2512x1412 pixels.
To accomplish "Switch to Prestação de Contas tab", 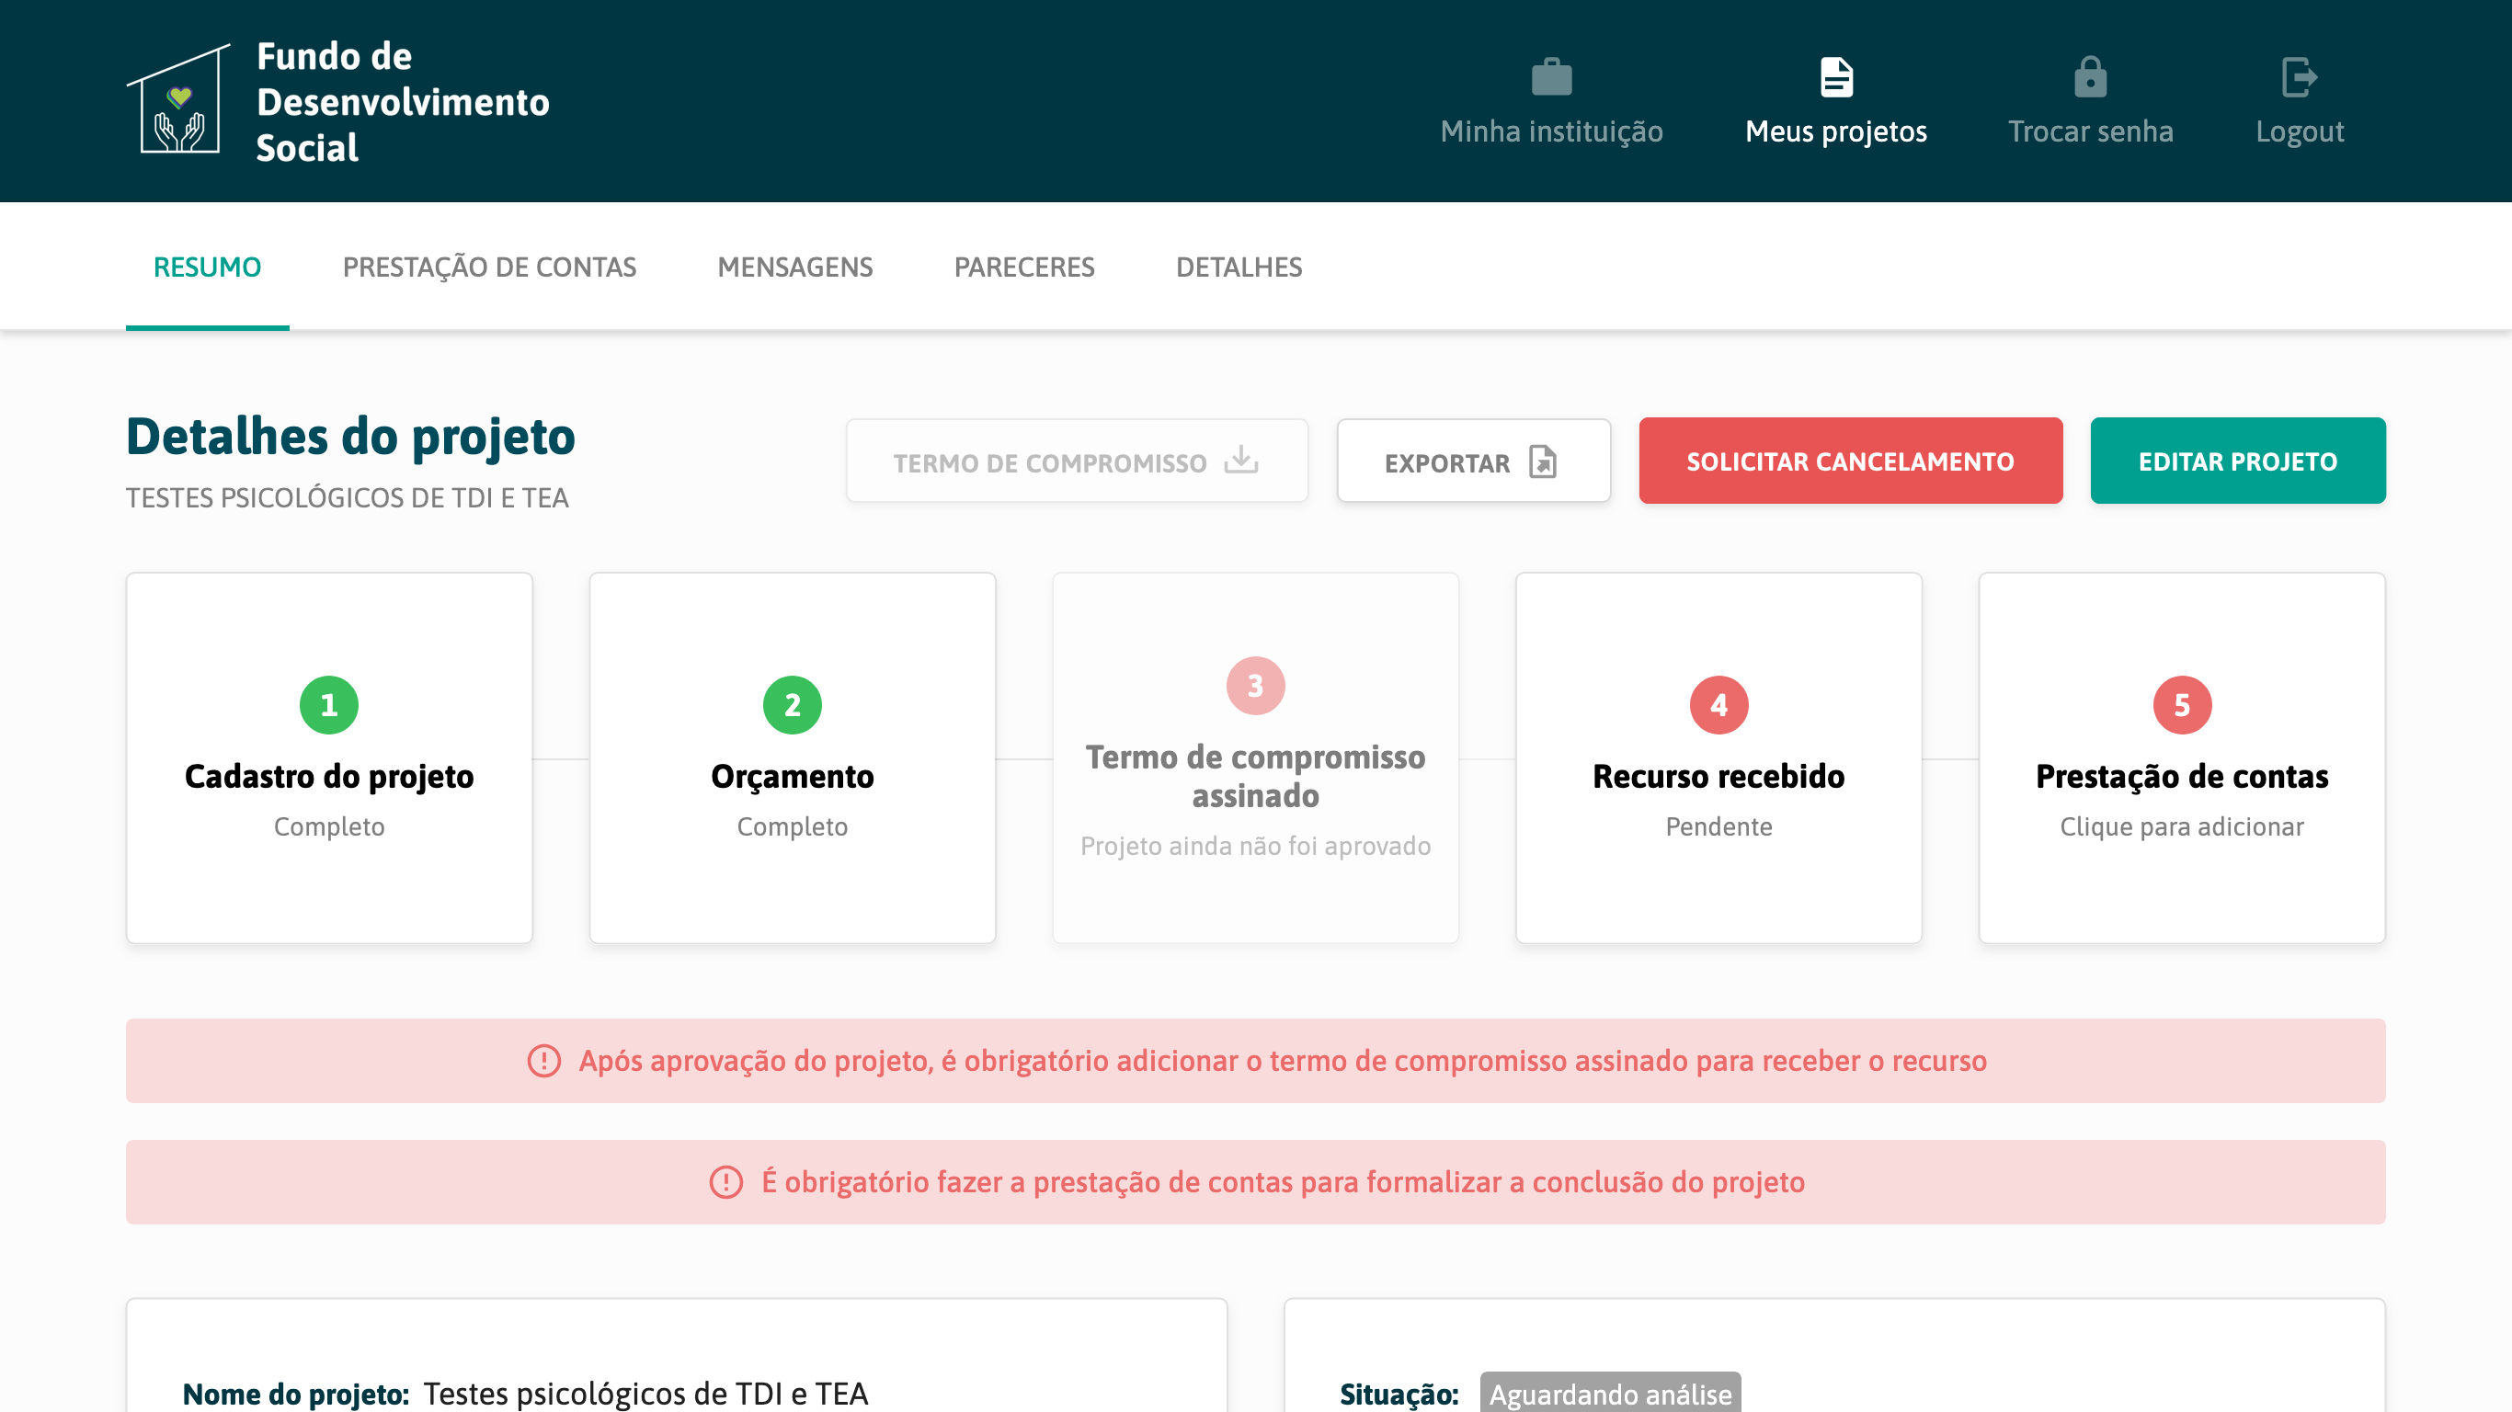I will (488, 267).
